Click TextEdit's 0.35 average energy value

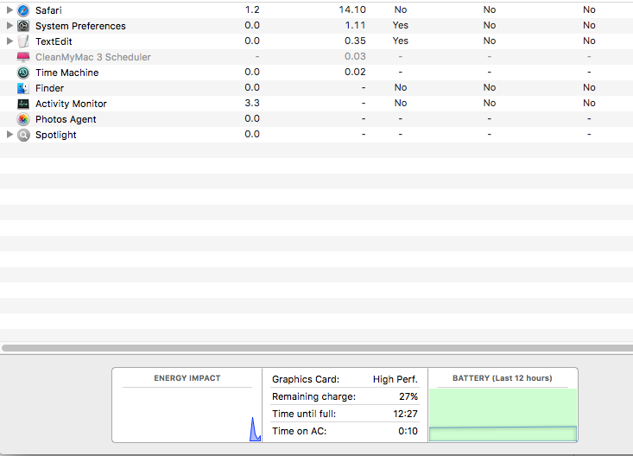[x=355, y=41]
